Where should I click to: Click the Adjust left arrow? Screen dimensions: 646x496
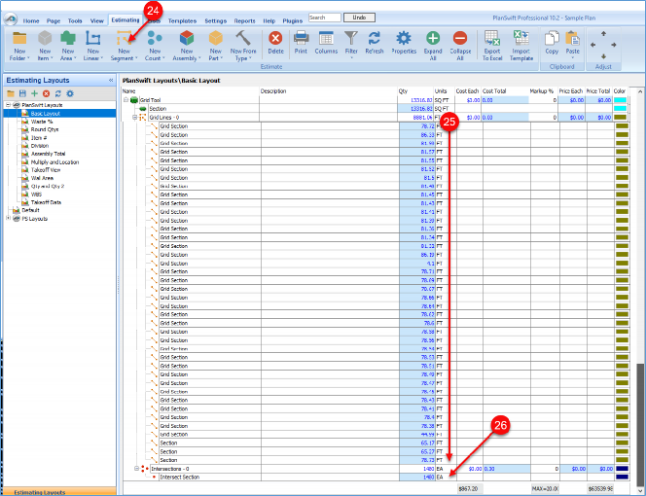click(592, 45)
